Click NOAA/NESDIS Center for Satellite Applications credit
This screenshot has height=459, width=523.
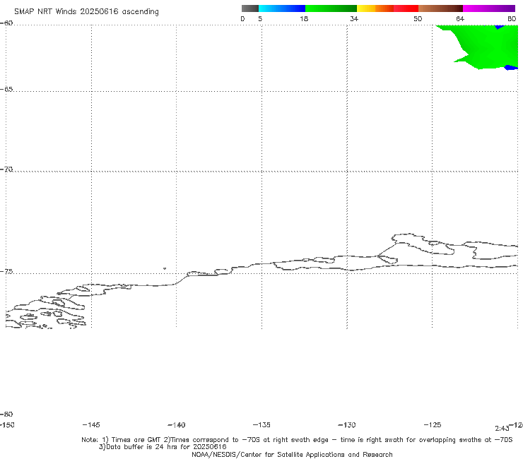pyautogui.click(x=292, y=454)
